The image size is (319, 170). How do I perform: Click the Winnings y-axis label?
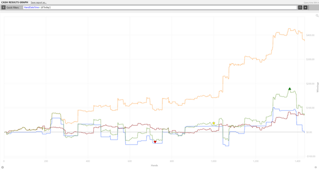click(x=317, y=88)
